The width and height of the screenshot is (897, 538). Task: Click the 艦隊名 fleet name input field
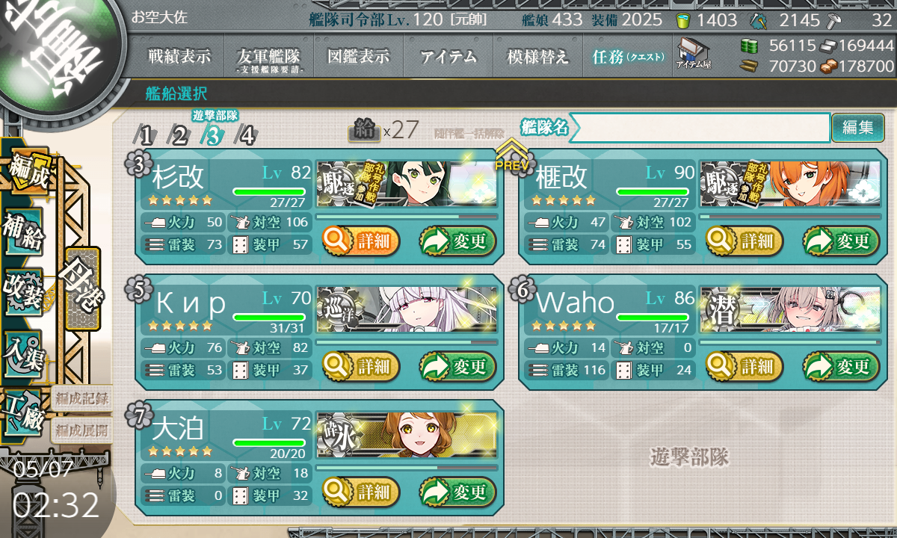(700, 127)
